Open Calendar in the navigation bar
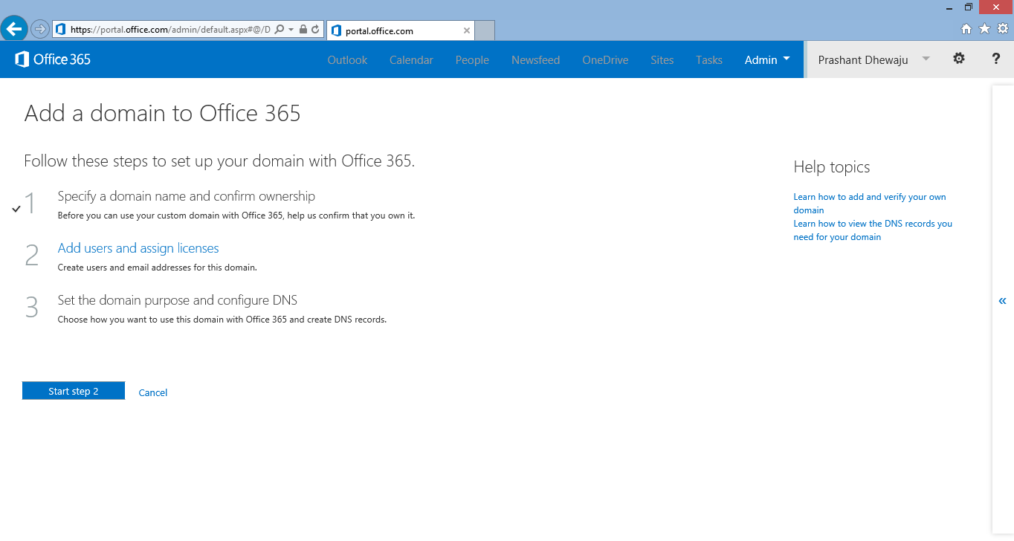The height and width of the screenshot is (541, 1014). point(411,60)
